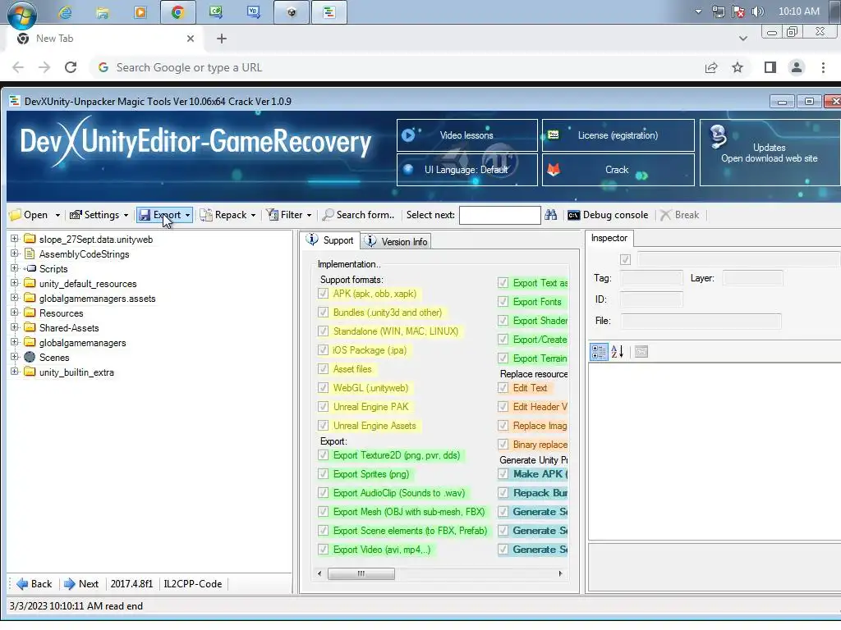Select the Inspector tab
This screenshot has width=841, height=630.
[x=609, y=238]
